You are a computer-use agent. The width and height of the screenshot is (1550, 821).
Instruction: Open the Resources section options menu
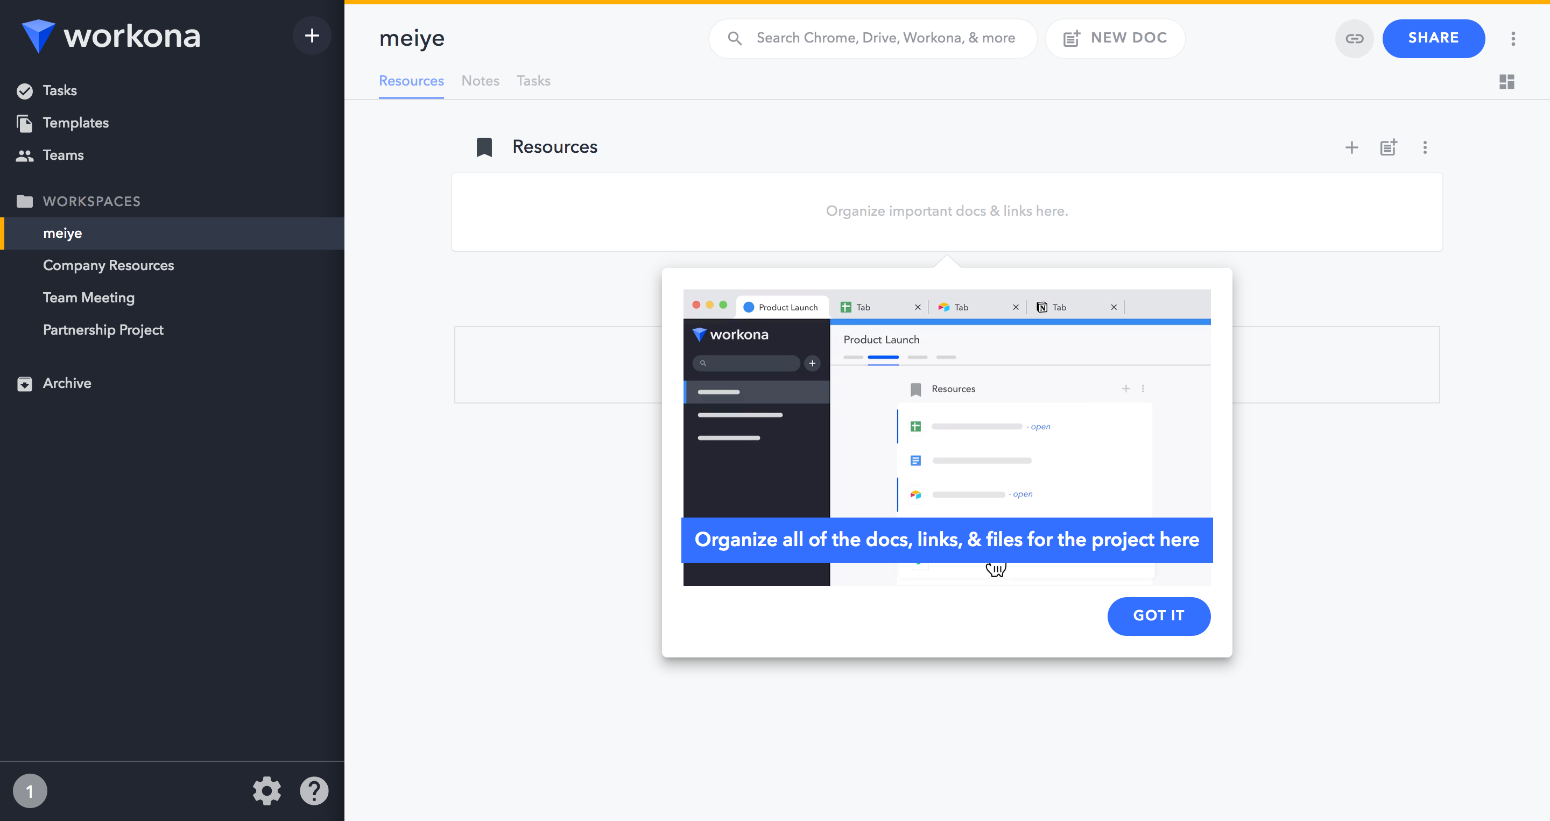pyautogui.click(x=1425, y=147)
